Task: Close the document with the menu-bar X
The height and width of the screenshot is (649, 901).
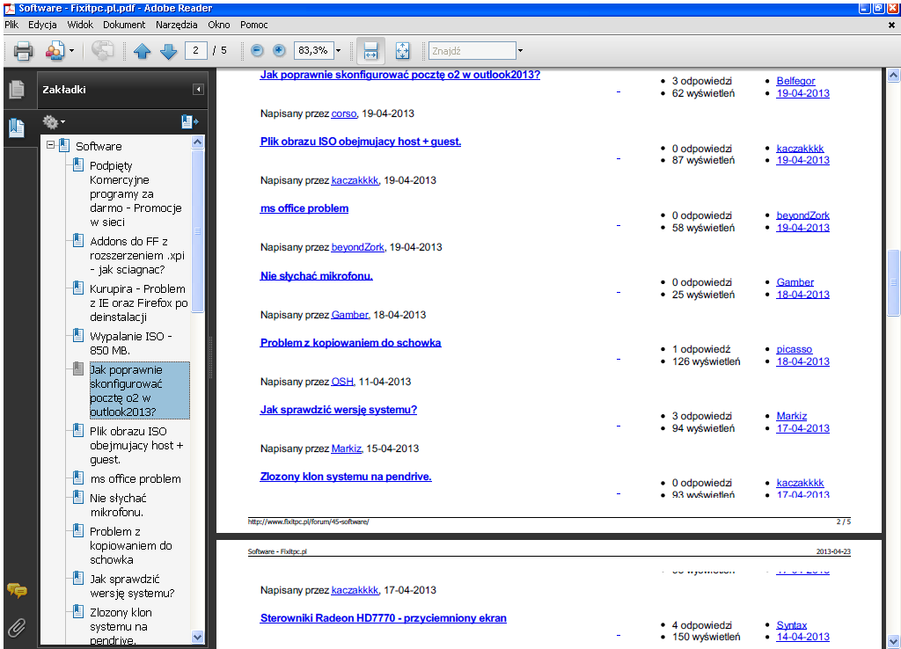Action: click(x=891, y=25)
